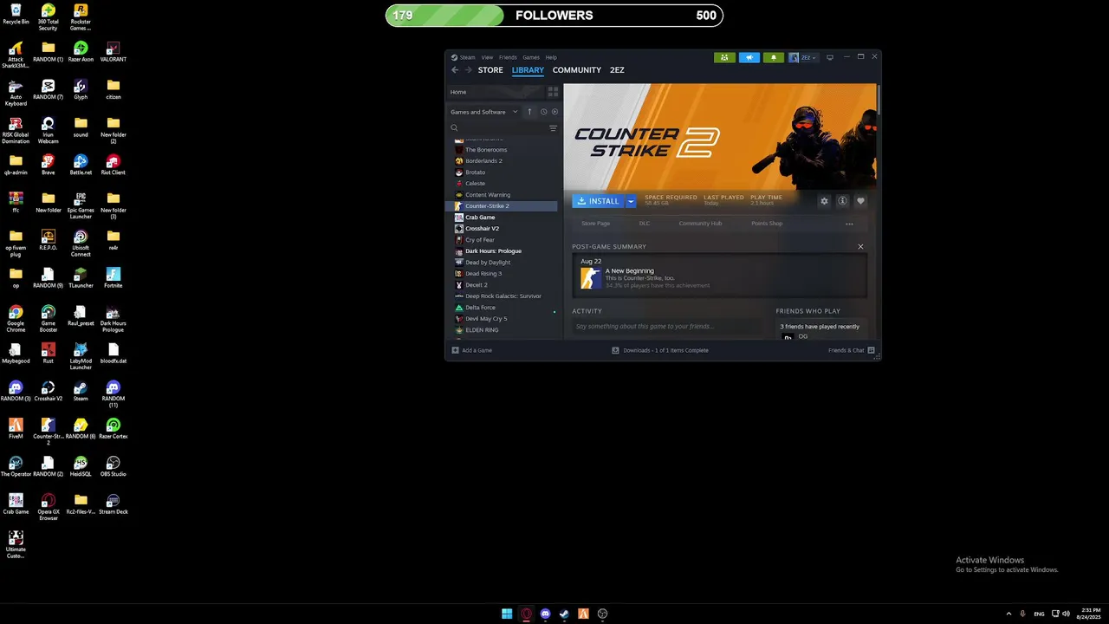Open the 2EZ profile tab
Image resolution: width=1109 pixels, height=624 pixels.
point(617,70)
